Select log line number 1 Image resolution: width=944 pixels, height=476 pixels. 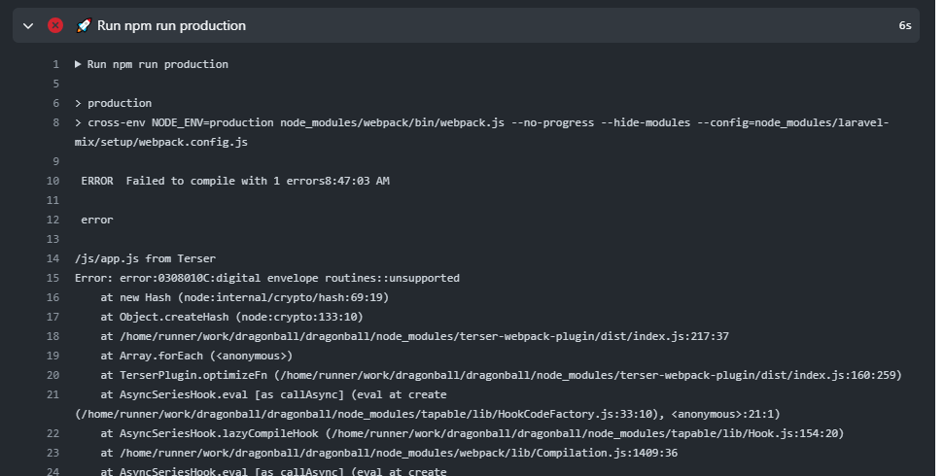click(x=55, y=64)
